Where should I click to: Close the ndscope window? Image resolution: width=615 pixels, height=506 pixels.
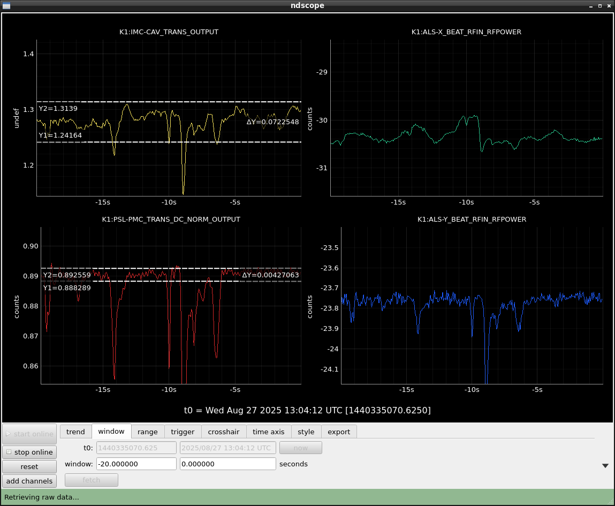(610, 5)
